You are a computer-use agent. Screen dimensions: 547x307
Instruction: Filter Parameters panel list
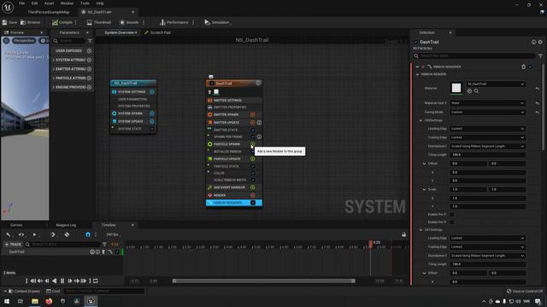coord(90,41)
